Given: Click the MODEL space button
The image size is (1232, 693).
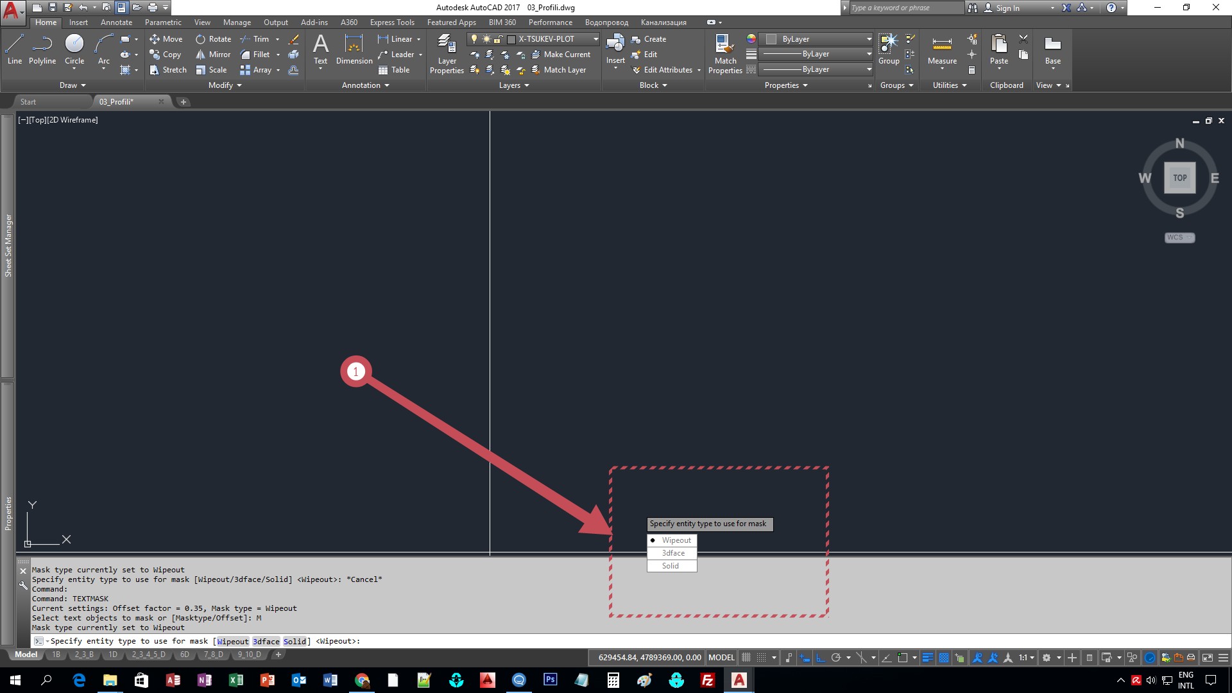Looking at the screenshot, I should (721, 658).
